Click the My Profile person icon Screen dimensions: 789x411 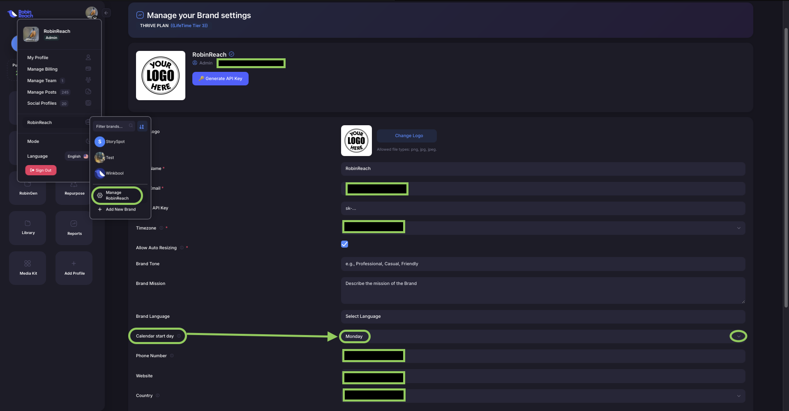pyautogui.click(x=88, y=57)
